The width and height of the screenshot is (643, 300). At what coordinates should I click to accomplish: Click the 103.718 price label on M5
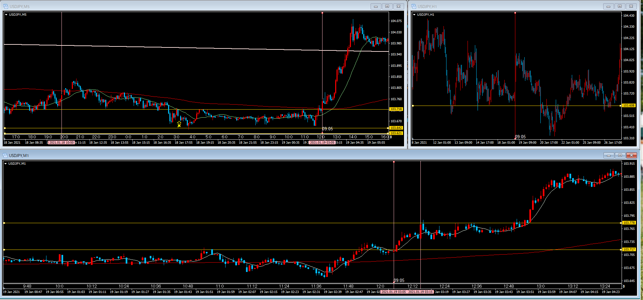[x=396, y=109]
